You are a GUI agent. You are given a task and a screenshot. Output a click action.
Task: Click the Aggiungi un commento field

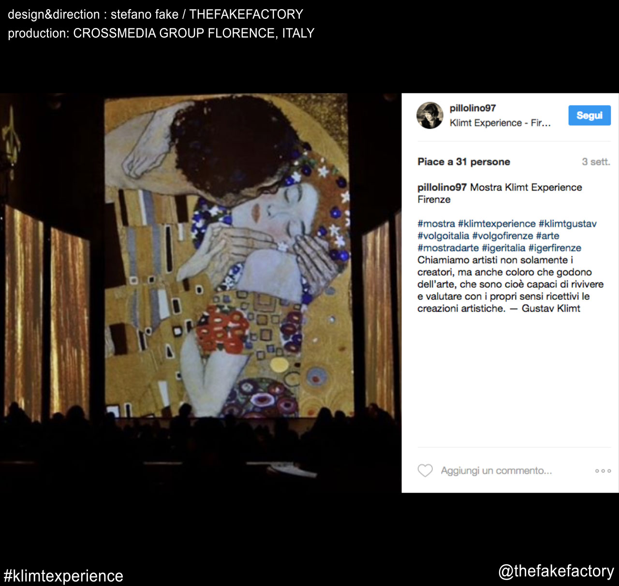(x=496, y=470)
